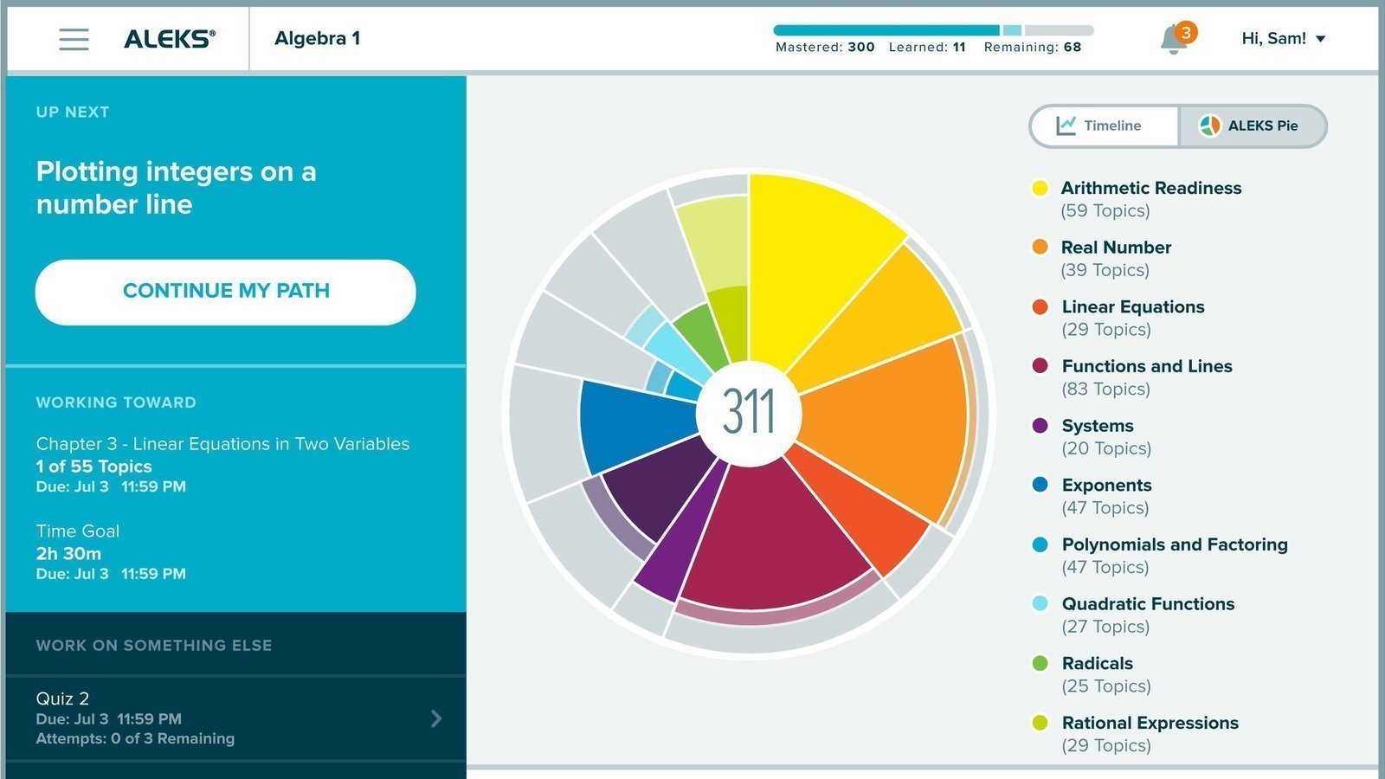The image size is (1385, 779).
Task: Open Quiz 2 using its chevron arrow
Action: [x=436, y=718]
